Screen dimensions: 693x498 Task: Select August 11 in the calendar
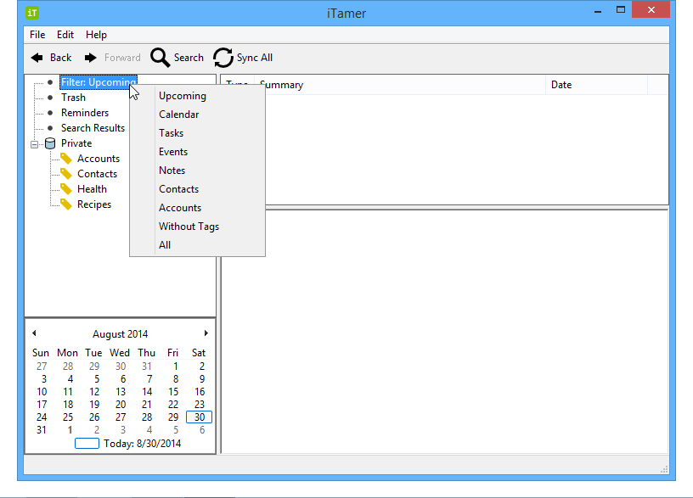[68, 392]
